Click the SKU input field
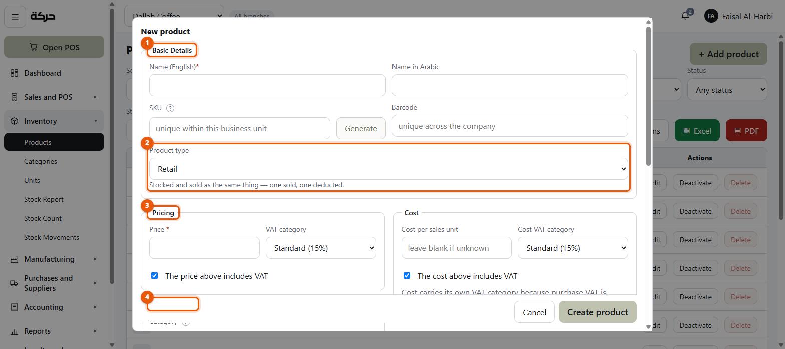The height and width of the screenshot is (349, 785). (240, 128)
